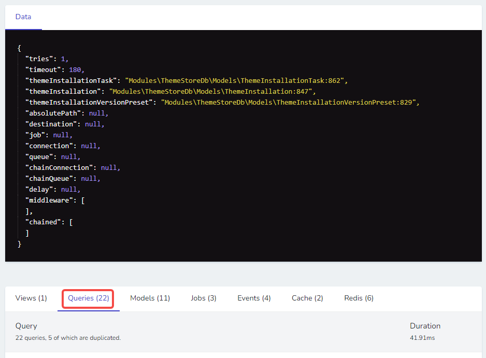Switch to the Views (1) tab
Viewport: 486px width, 358px height.
(x=31, y=298)
